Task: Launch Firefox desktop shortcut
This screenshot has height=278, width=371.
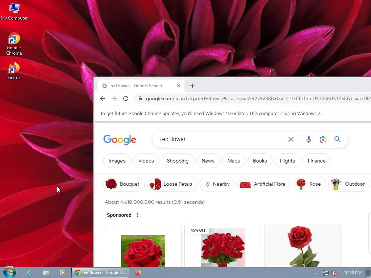Action: click(x=14, y=71)
